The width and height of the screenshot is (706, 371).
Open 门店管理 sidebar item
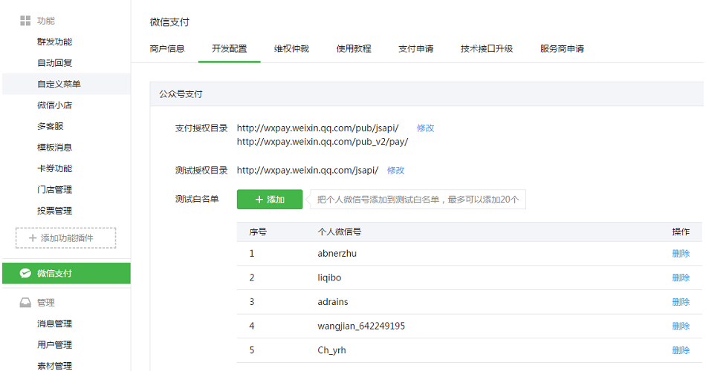pos(54,190)
